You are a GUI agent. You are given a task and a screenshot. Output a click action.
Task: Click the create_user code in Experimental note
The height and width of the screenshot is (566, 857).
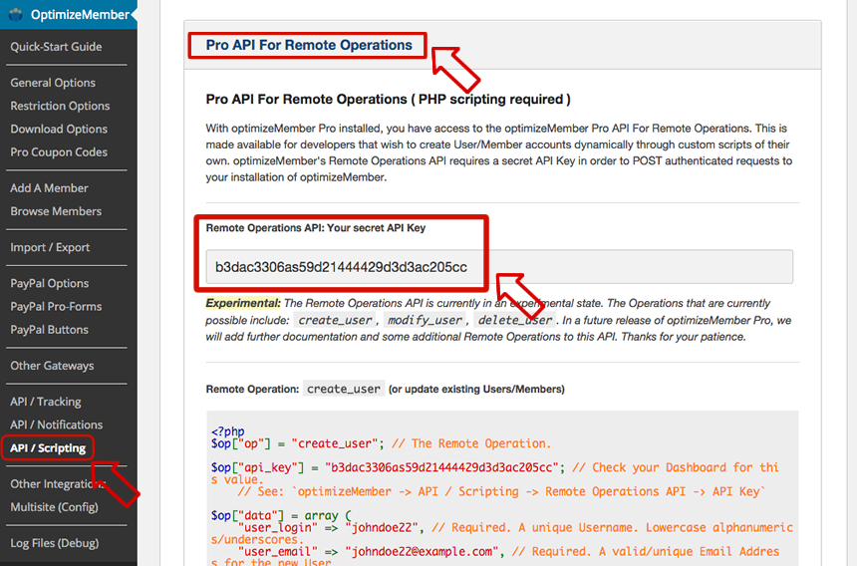[x=335, y=320]
